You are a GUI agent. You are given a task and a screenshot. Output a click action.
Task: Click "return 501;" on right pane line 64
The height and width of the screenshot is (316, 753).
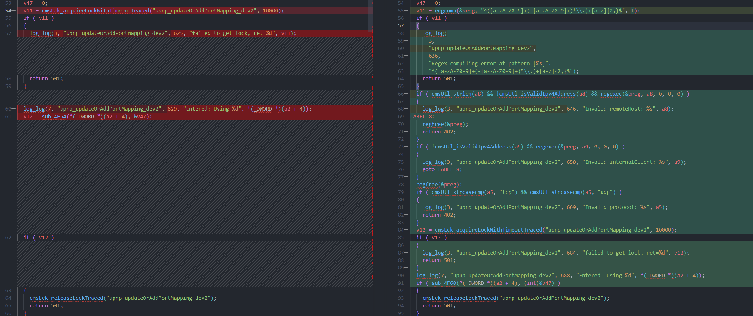pos(439,78)
